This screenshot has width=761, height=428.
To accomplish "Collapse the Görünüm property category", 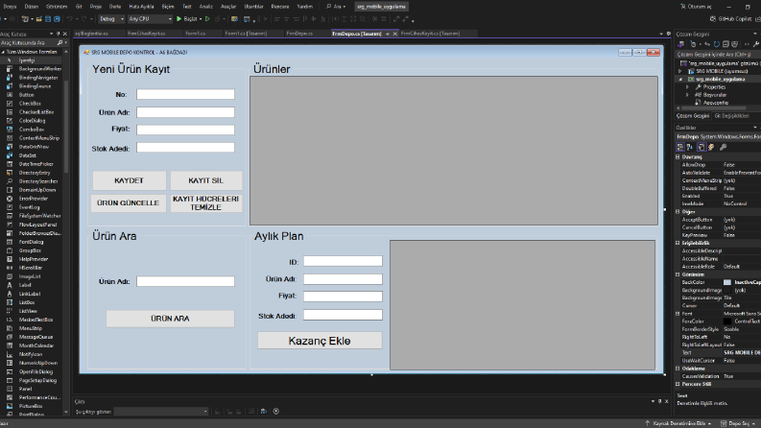I will (x=678, y=274).
